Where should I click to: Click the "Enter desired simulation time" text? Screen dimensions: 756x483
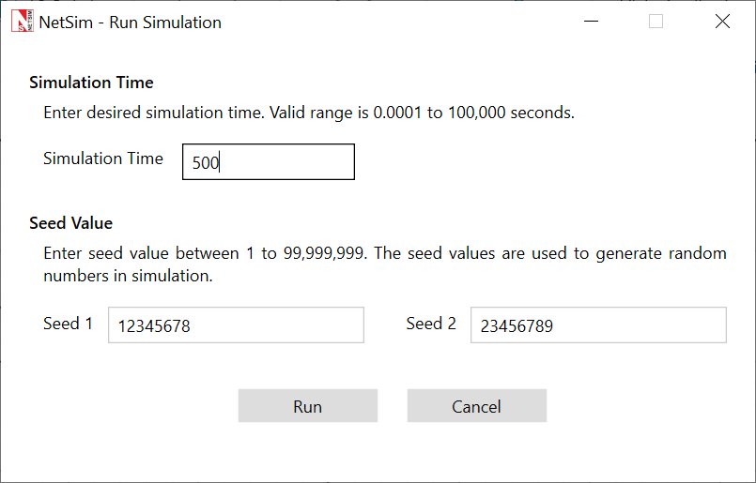coord(154,113)
